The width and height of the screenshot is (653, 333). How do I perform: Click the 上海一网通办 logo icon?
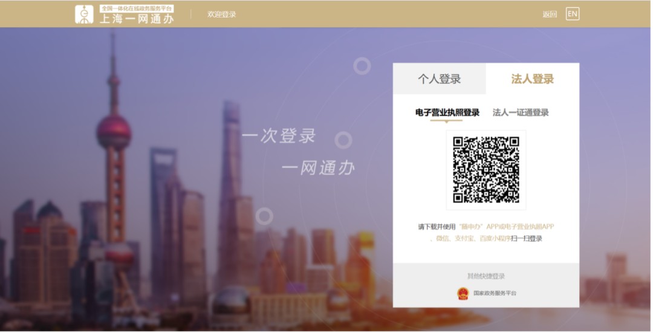84,15
